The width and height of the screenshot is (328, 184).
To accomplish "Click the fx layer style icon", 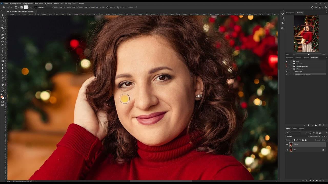I will tap(306, 181).
